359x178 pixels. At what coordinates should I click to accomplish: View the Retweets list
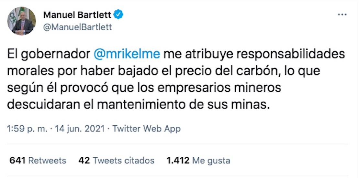click(x=47, y=161)
